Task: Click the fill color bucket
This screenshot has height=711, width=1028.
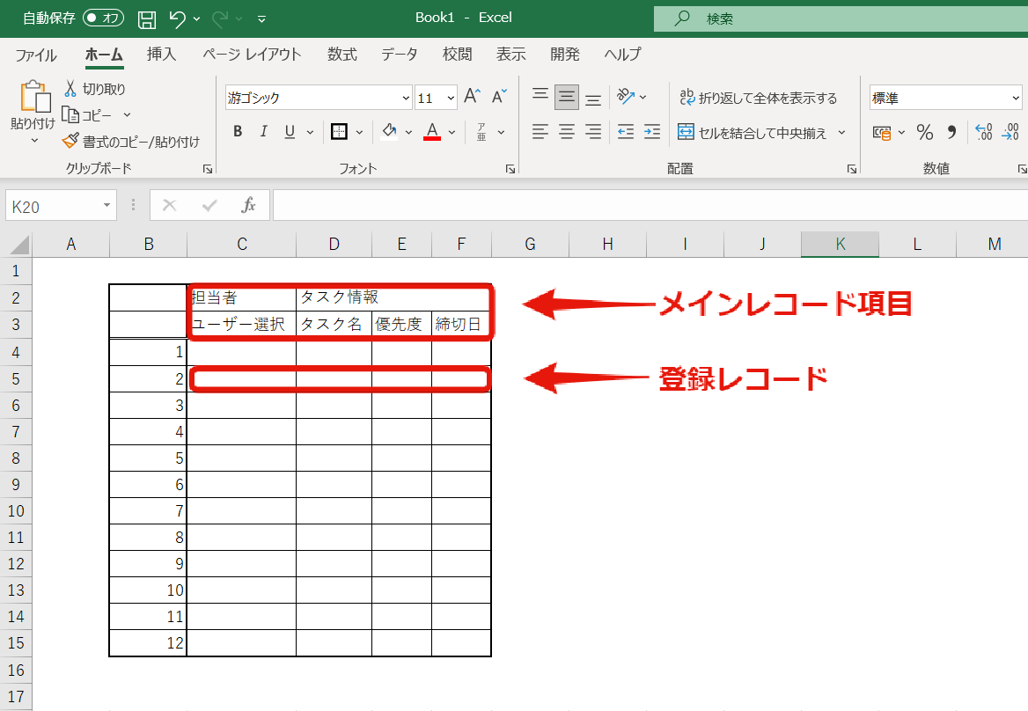Action: 389,132
